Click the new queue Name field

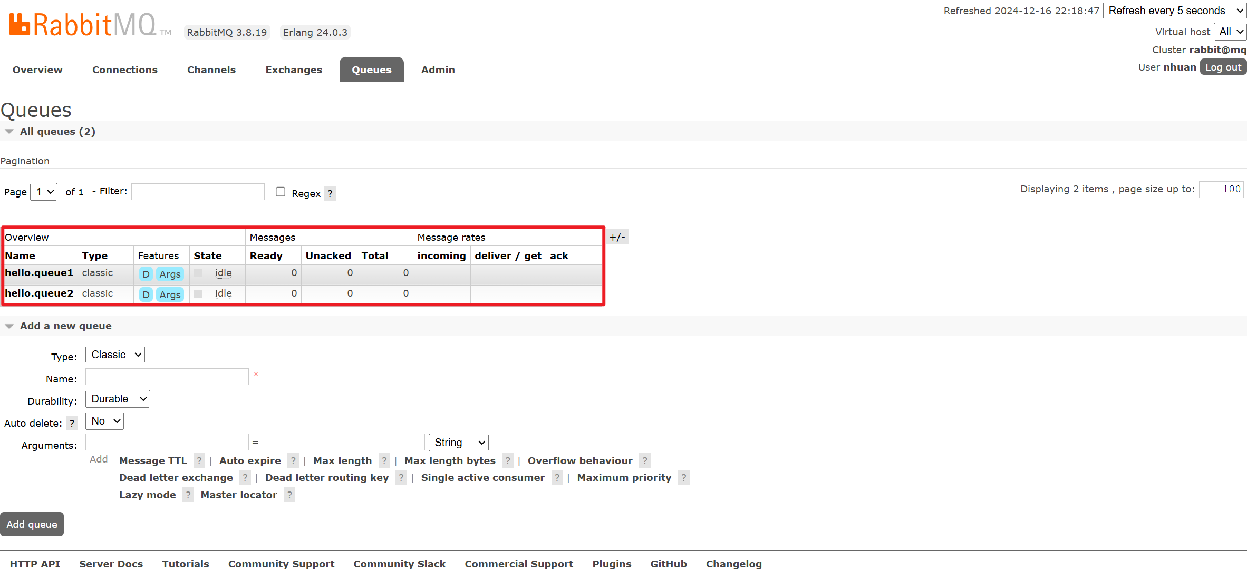(x=167, y=377)
